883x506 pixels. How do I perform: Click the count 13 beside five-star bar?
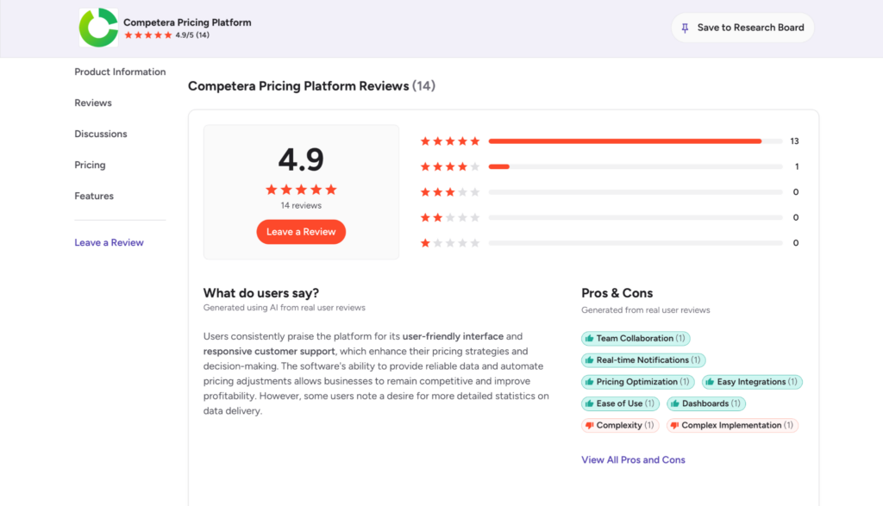[794, 141]
